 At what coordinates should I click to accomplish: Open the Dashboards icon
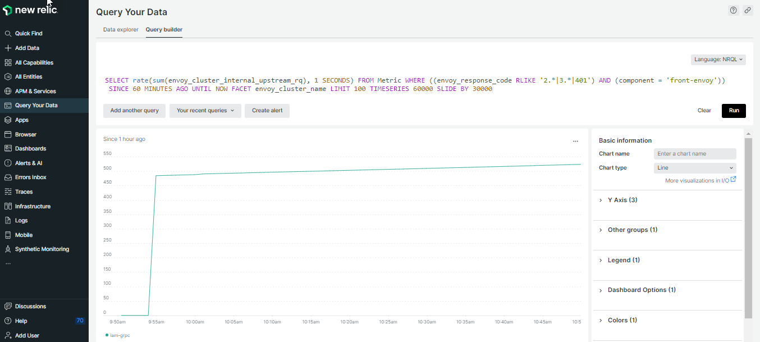pyautogui.click(x=8, y=149)
